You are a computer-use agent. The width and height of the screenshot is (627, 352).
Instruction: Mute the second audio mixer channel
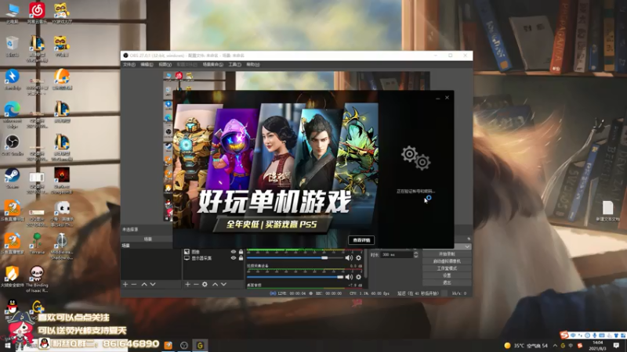tap(349, 277)
